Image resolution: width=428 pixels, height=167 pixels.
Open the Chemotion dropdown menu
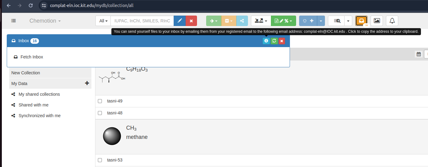click(45, 21)
